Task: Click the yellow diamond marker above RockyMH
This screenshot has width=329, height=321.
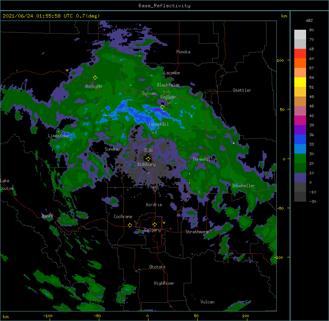Action: [95, 78]
